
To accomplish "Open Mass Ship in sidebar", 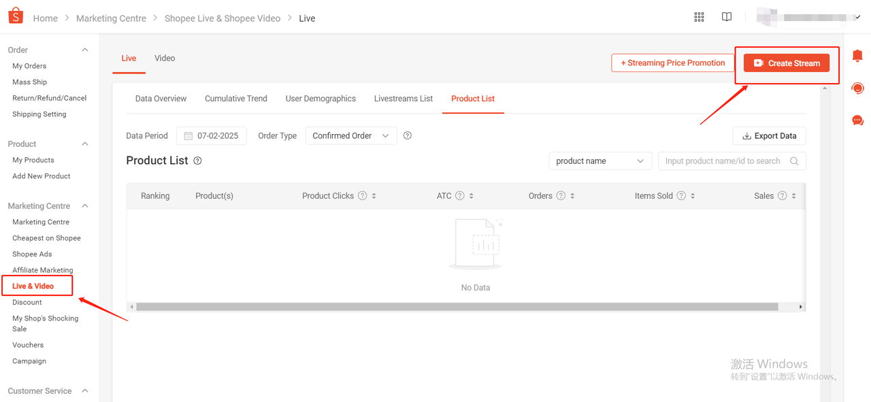I will [x=30, y=82].
